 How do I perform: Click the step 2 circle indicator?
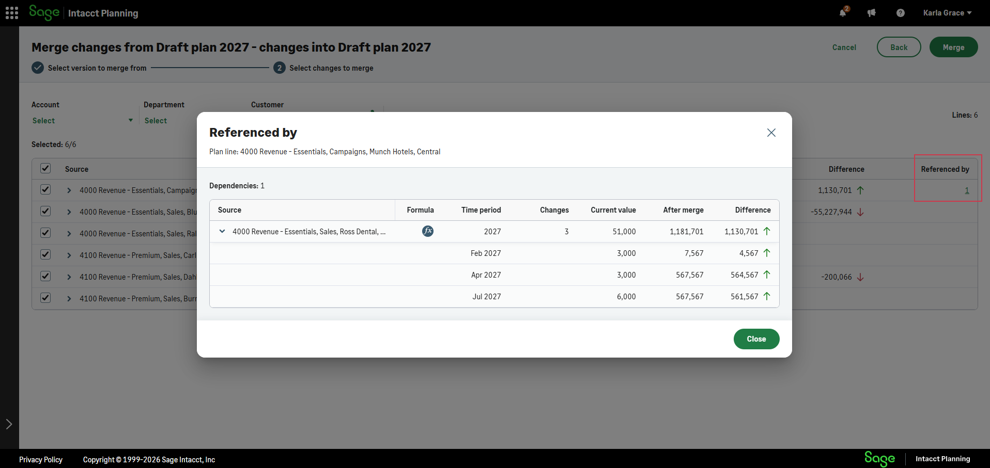click(x=280, y=68)
